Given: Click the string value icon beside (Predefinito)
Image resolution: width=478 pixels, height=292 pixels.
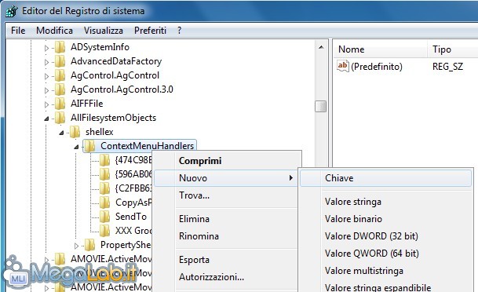Looking at the screenshot, I should tap(343, 66).
